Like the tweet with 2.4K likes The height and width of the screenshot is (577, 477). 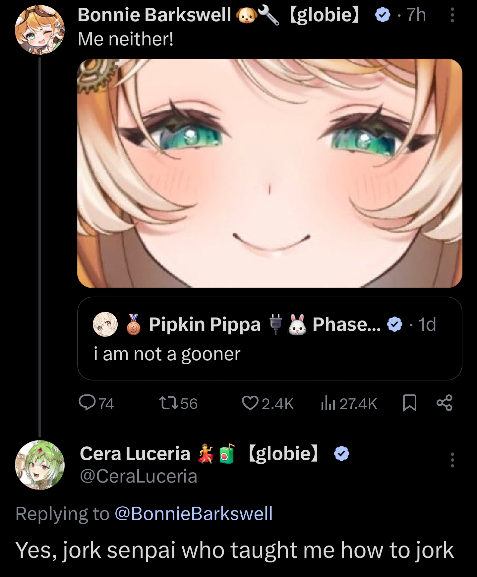(250, 403)
